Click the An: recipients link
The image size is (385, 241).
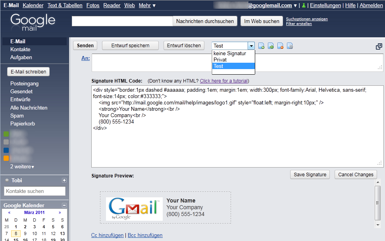coord(85,58)
